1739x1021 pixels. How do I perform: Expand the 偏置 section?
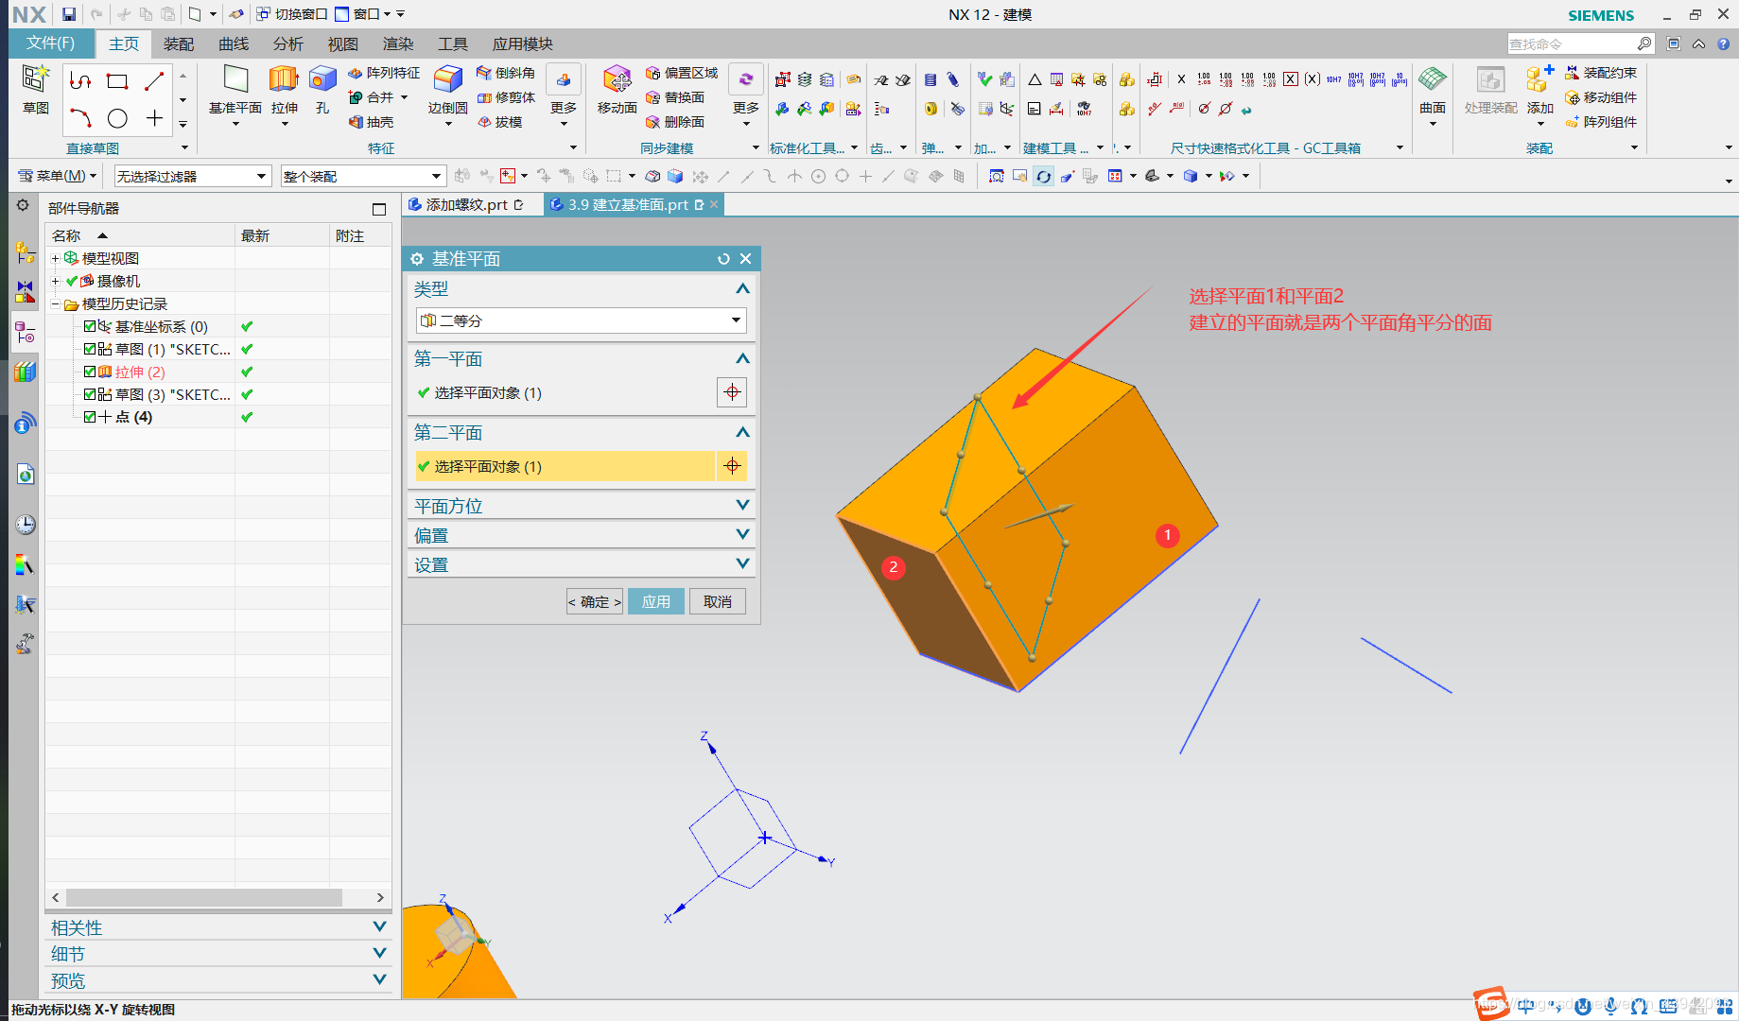(x=742, y=534)
